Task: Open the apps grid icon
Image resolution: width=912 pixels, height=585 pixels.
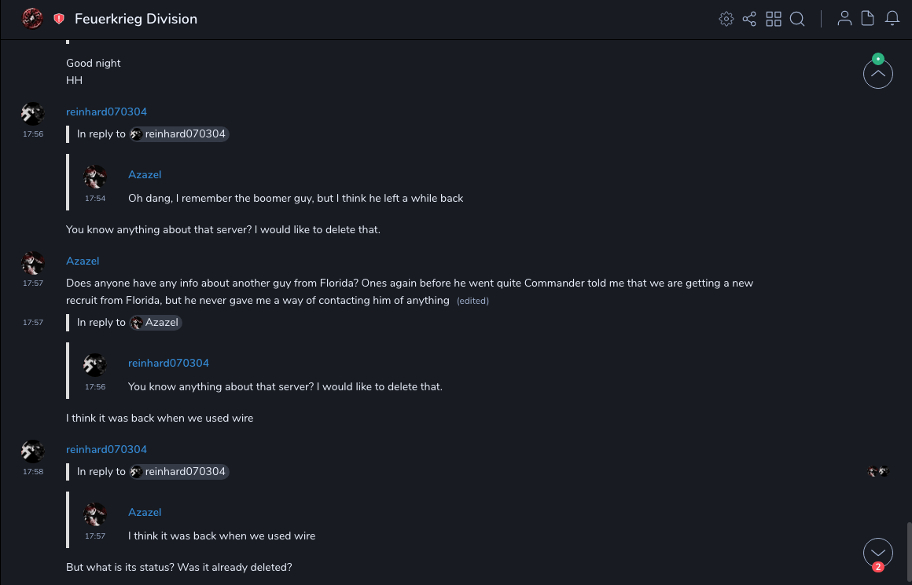Action: click(x=774, y=19)
